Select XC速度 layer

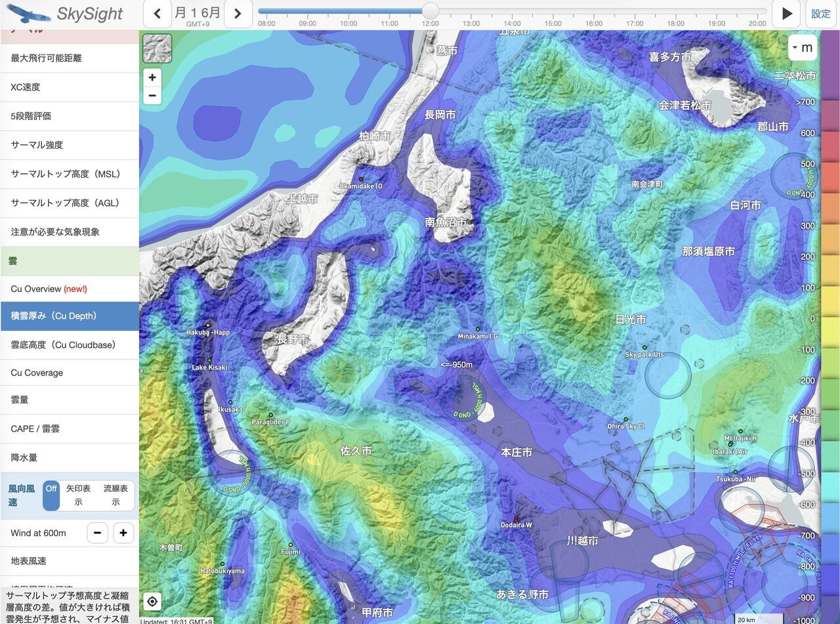[70, 87]
